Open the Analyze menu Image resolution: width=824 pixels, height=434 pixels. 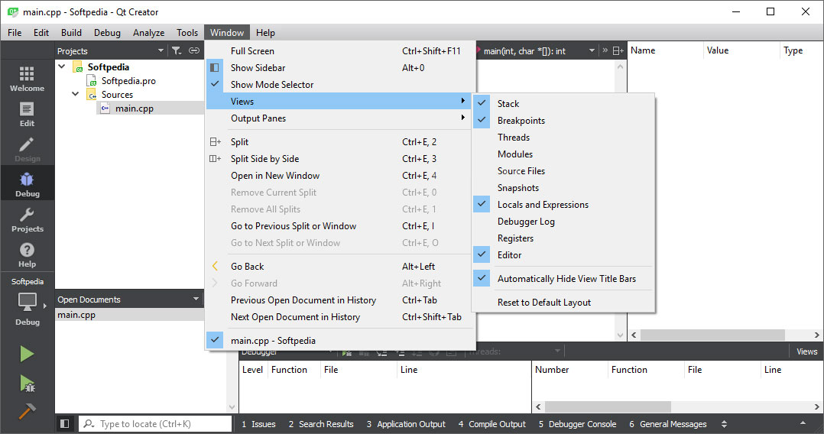tap(148, 33)
